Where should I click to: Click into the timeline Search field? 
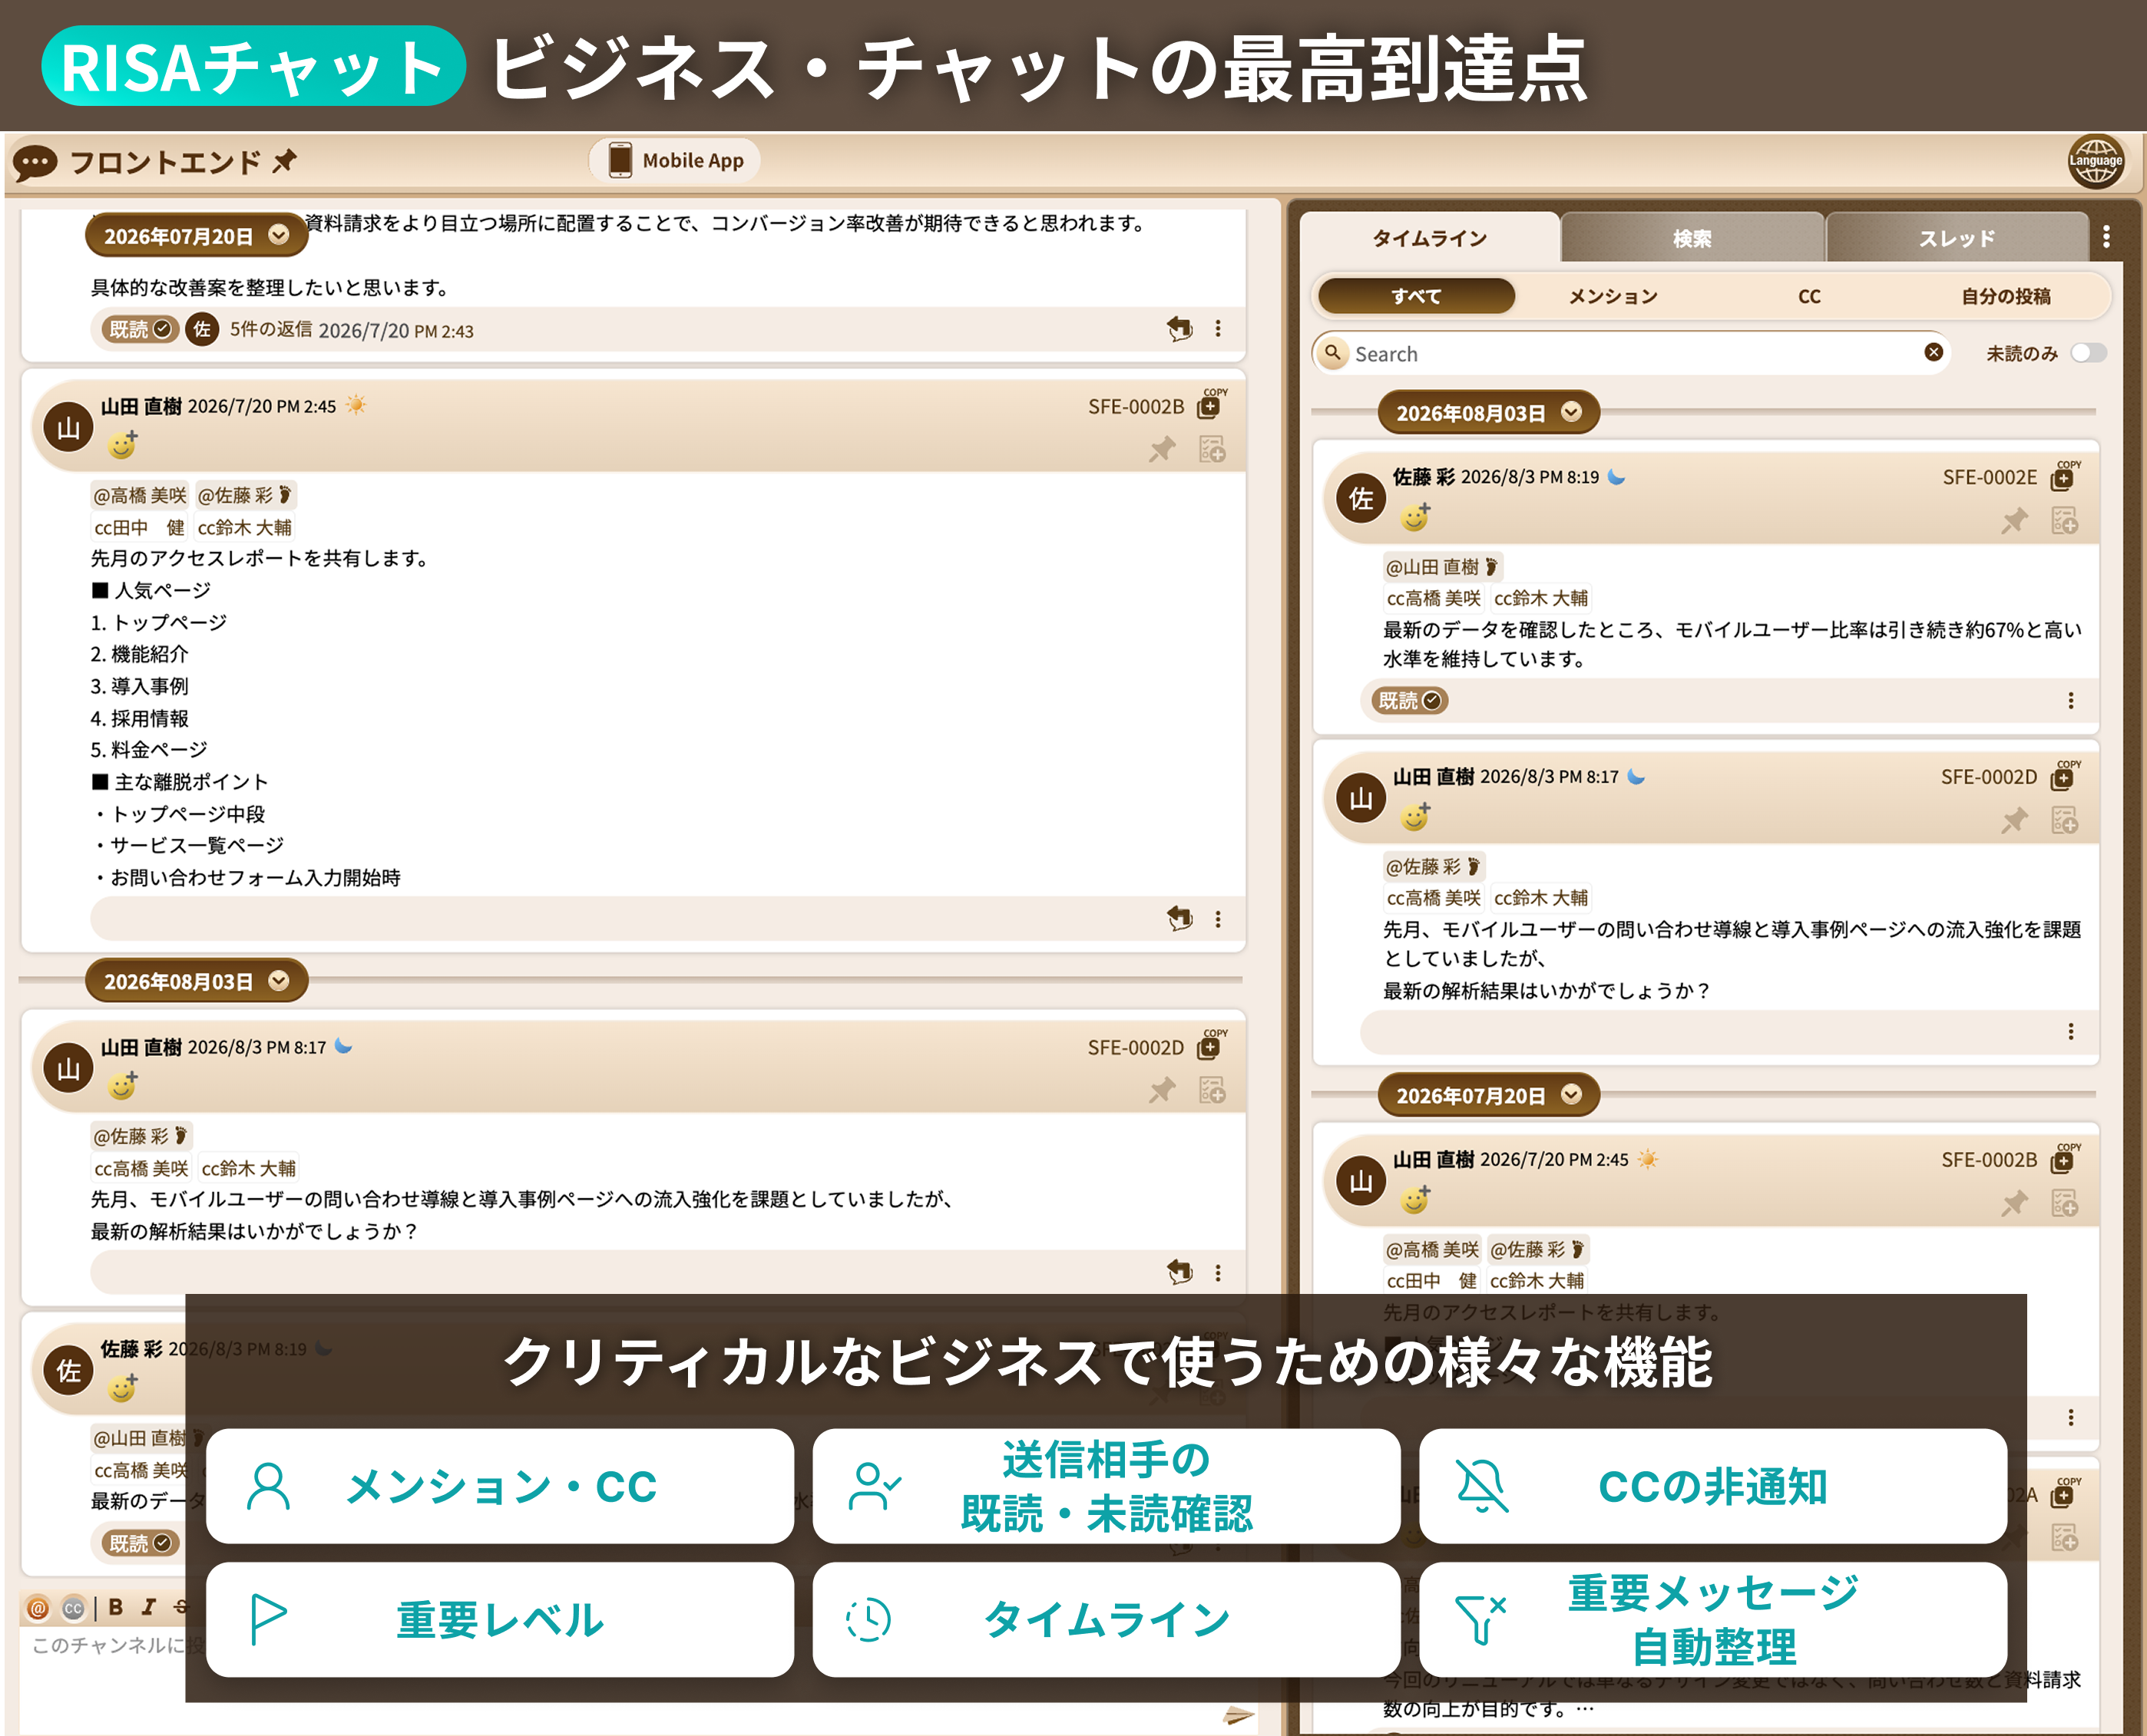coord(1631,353)
